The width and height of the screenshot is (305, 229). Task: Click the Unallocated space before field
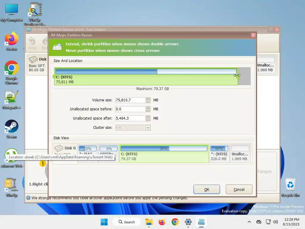pyautogui.click(x=130, y=109)
